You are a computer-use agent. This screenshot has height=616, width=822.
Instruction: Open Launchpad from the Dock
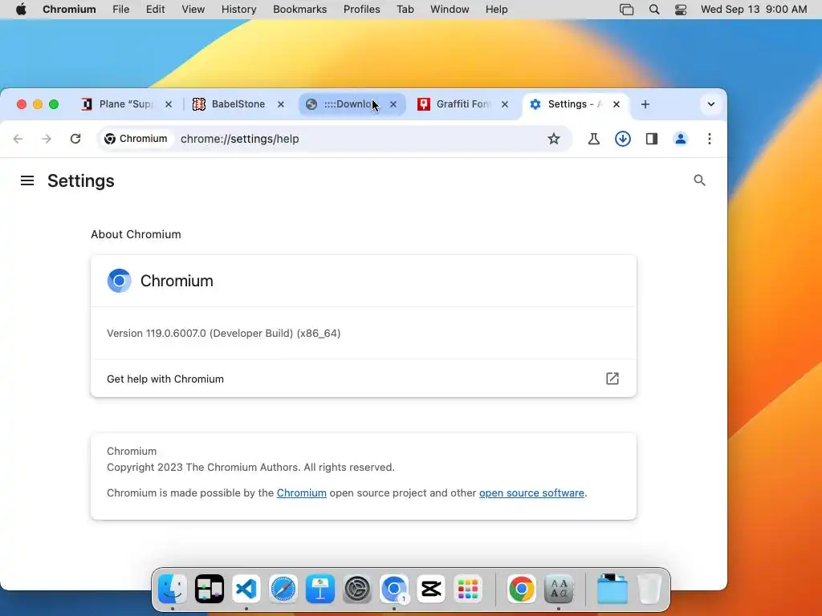(468, 589)
